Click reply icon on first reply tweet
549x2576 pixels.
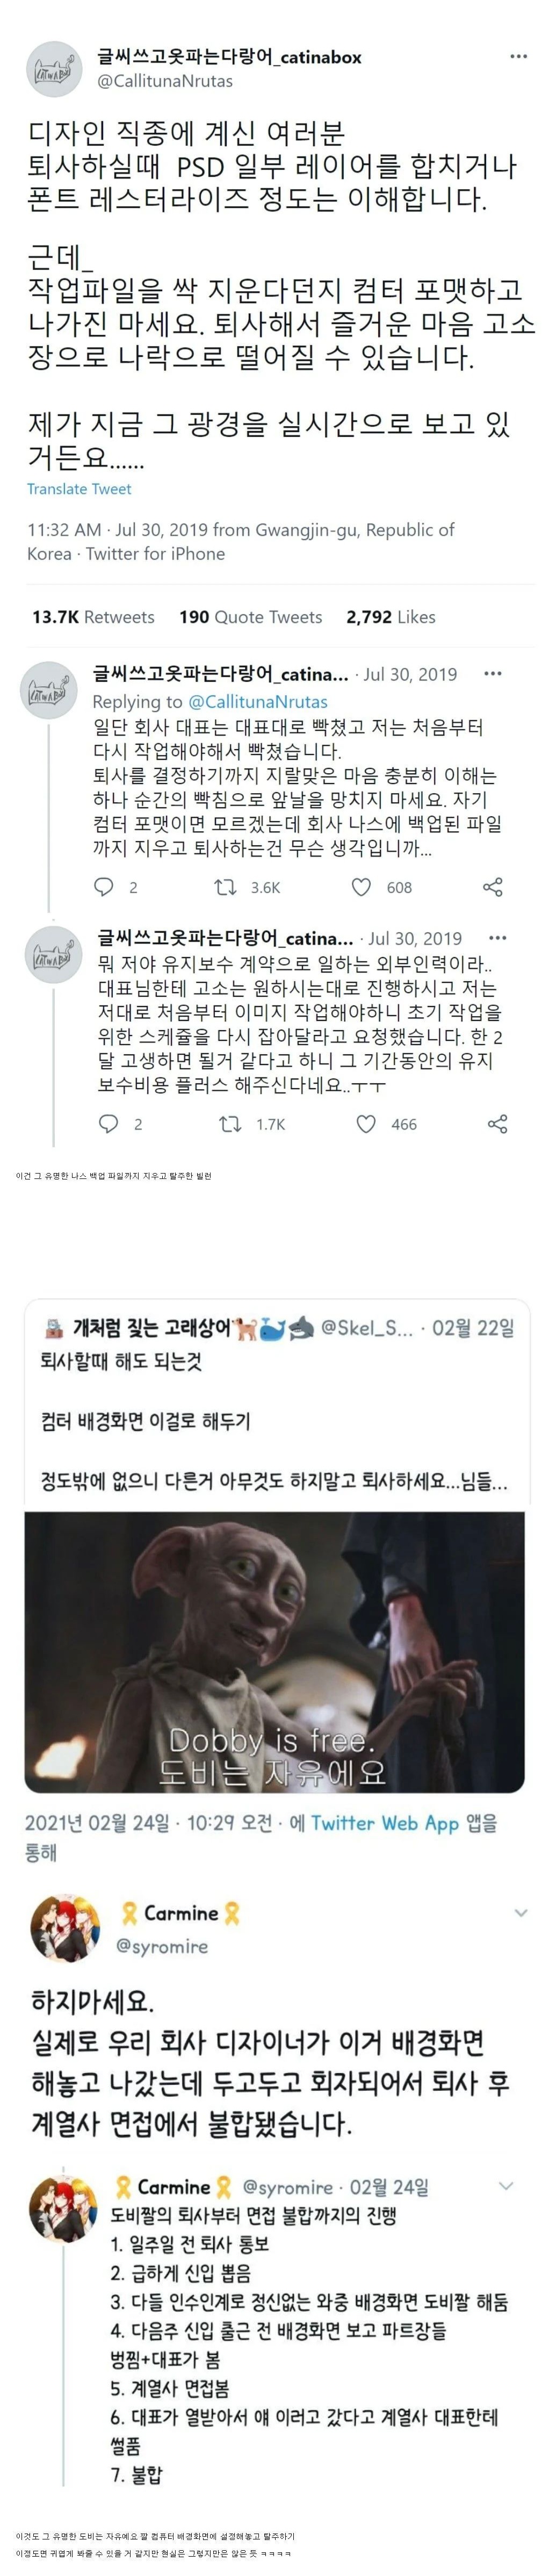click(x=104, y=886)
